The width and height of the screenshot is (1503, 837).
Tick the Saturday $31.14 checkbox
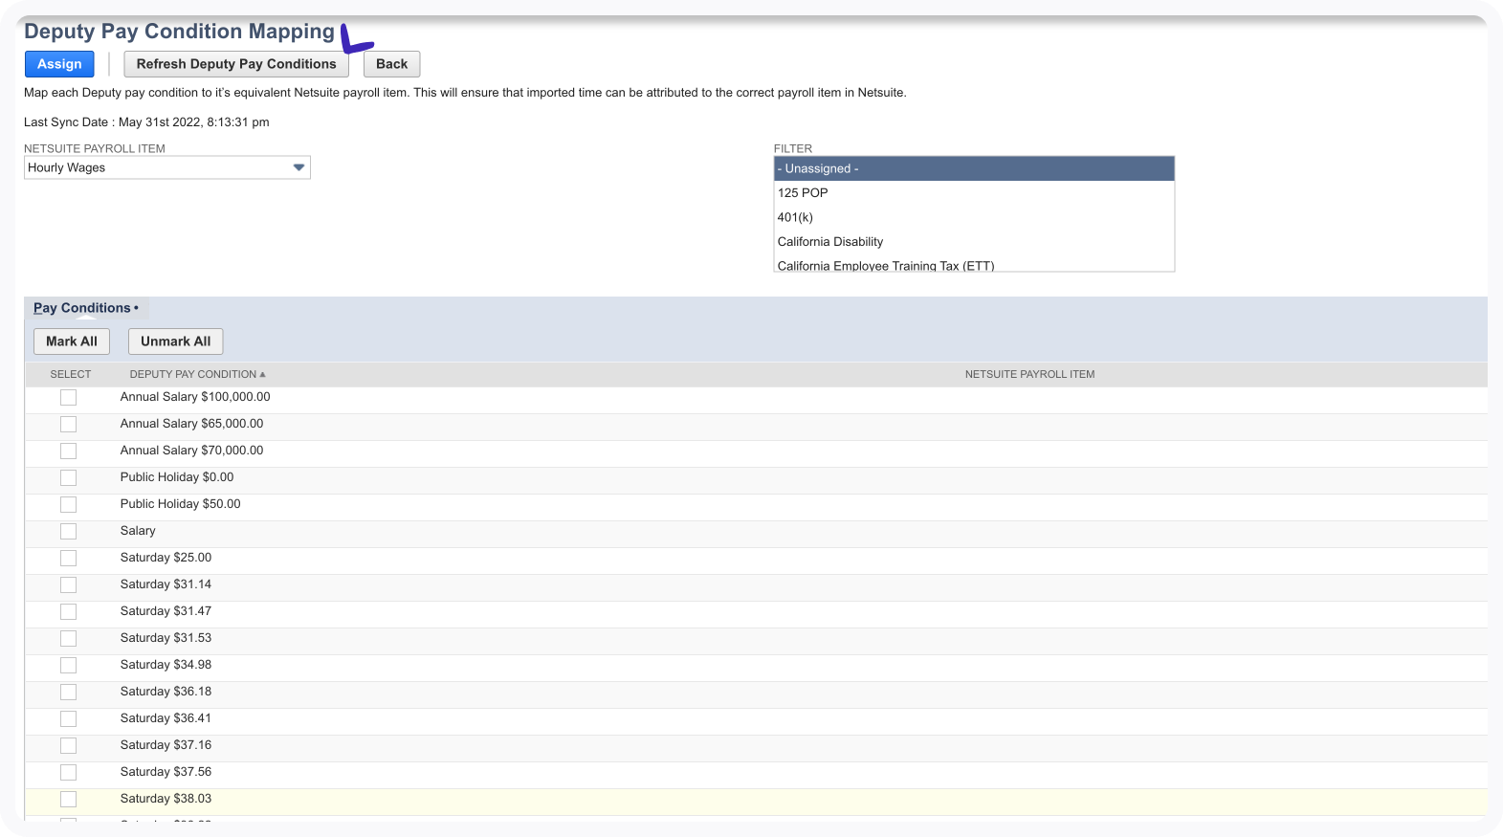68,584
